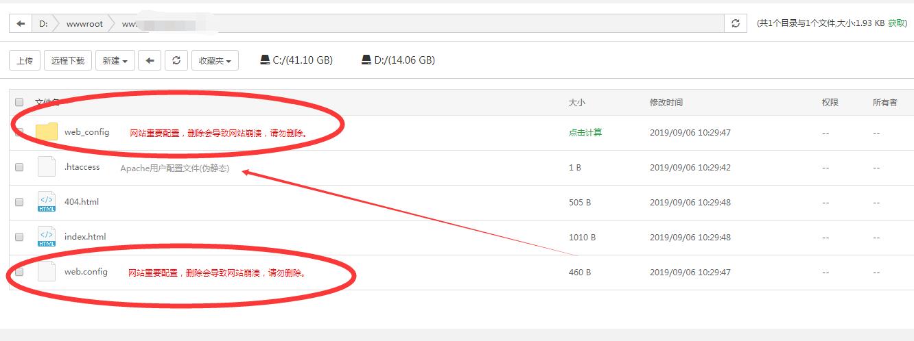Navigate to wwwroot in breadcrumb
The image size is (914, 341).
pos(84,24)
